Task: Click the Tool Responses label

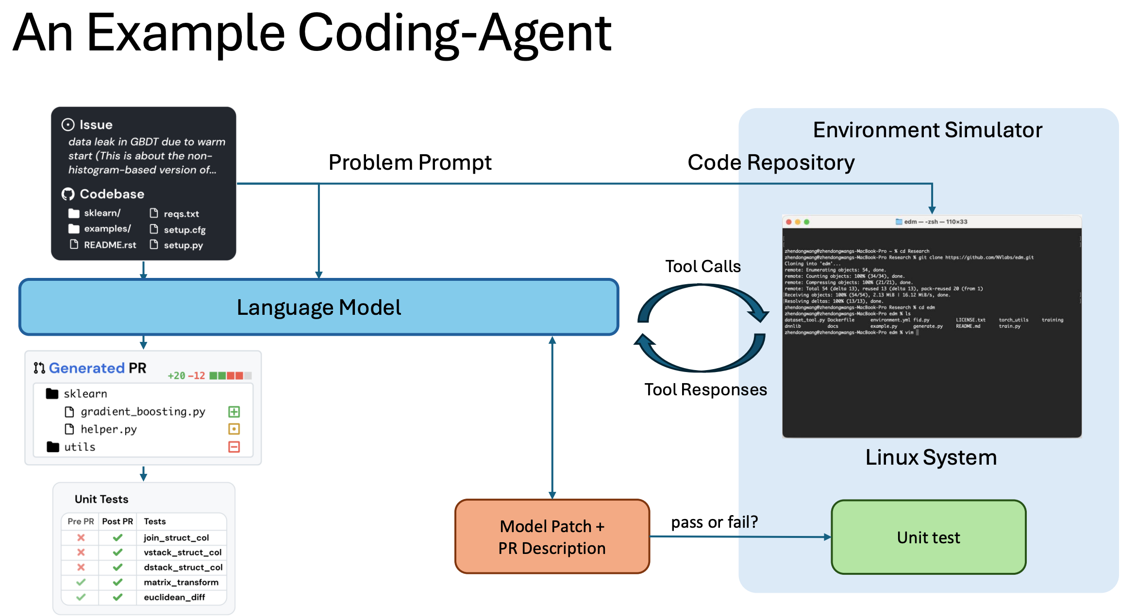Action: [705, 389]
